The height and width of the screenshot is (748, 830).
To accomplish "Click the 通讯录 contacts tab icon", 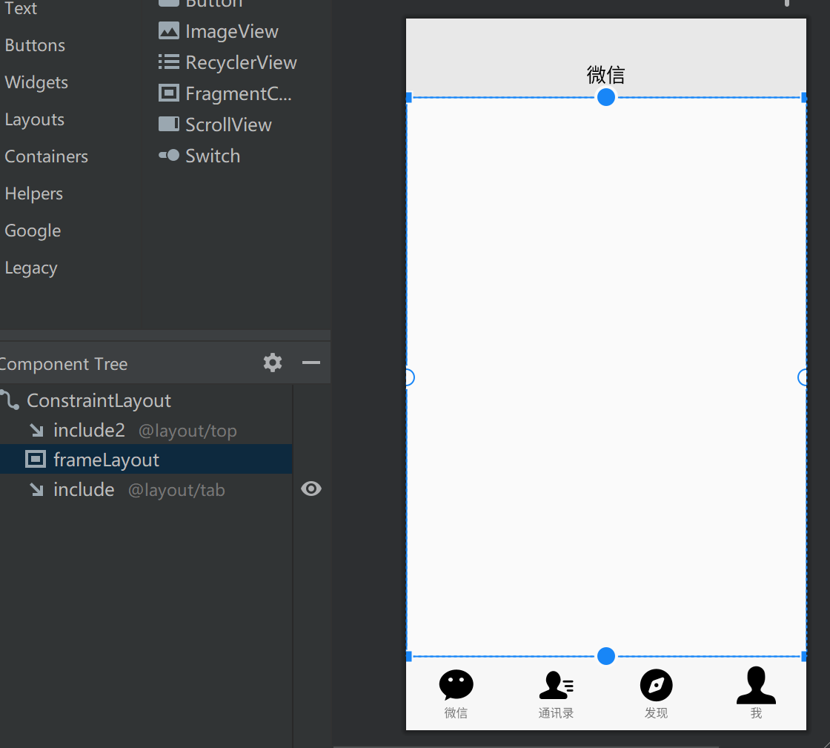I will 557,686.
